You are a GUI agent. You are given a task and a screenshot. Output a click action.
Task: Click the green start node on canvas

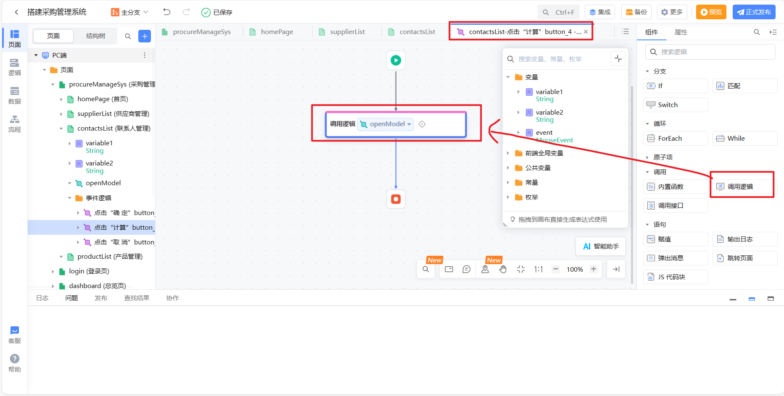396,60
